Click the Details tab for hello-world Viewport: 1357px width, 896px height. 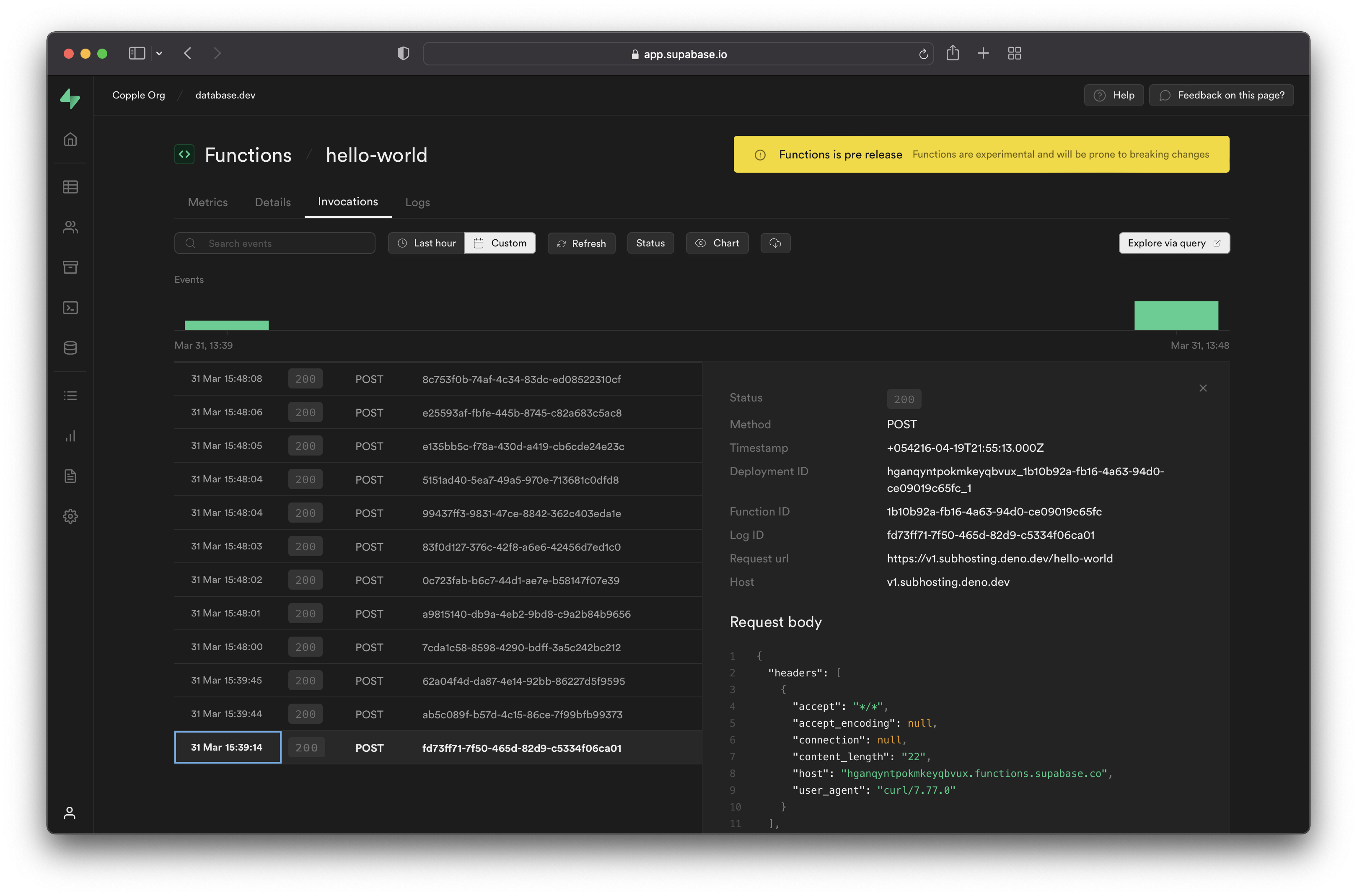(x=273, y=201)
